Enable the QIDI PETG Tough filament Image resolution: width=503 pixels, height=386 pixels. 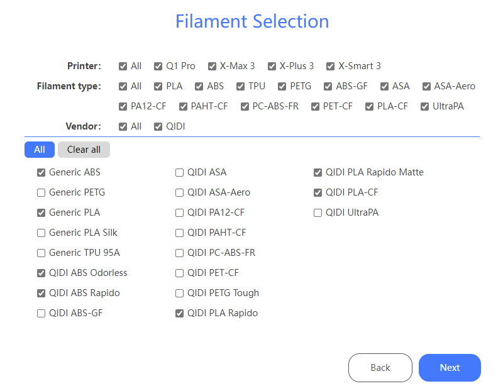180,293
